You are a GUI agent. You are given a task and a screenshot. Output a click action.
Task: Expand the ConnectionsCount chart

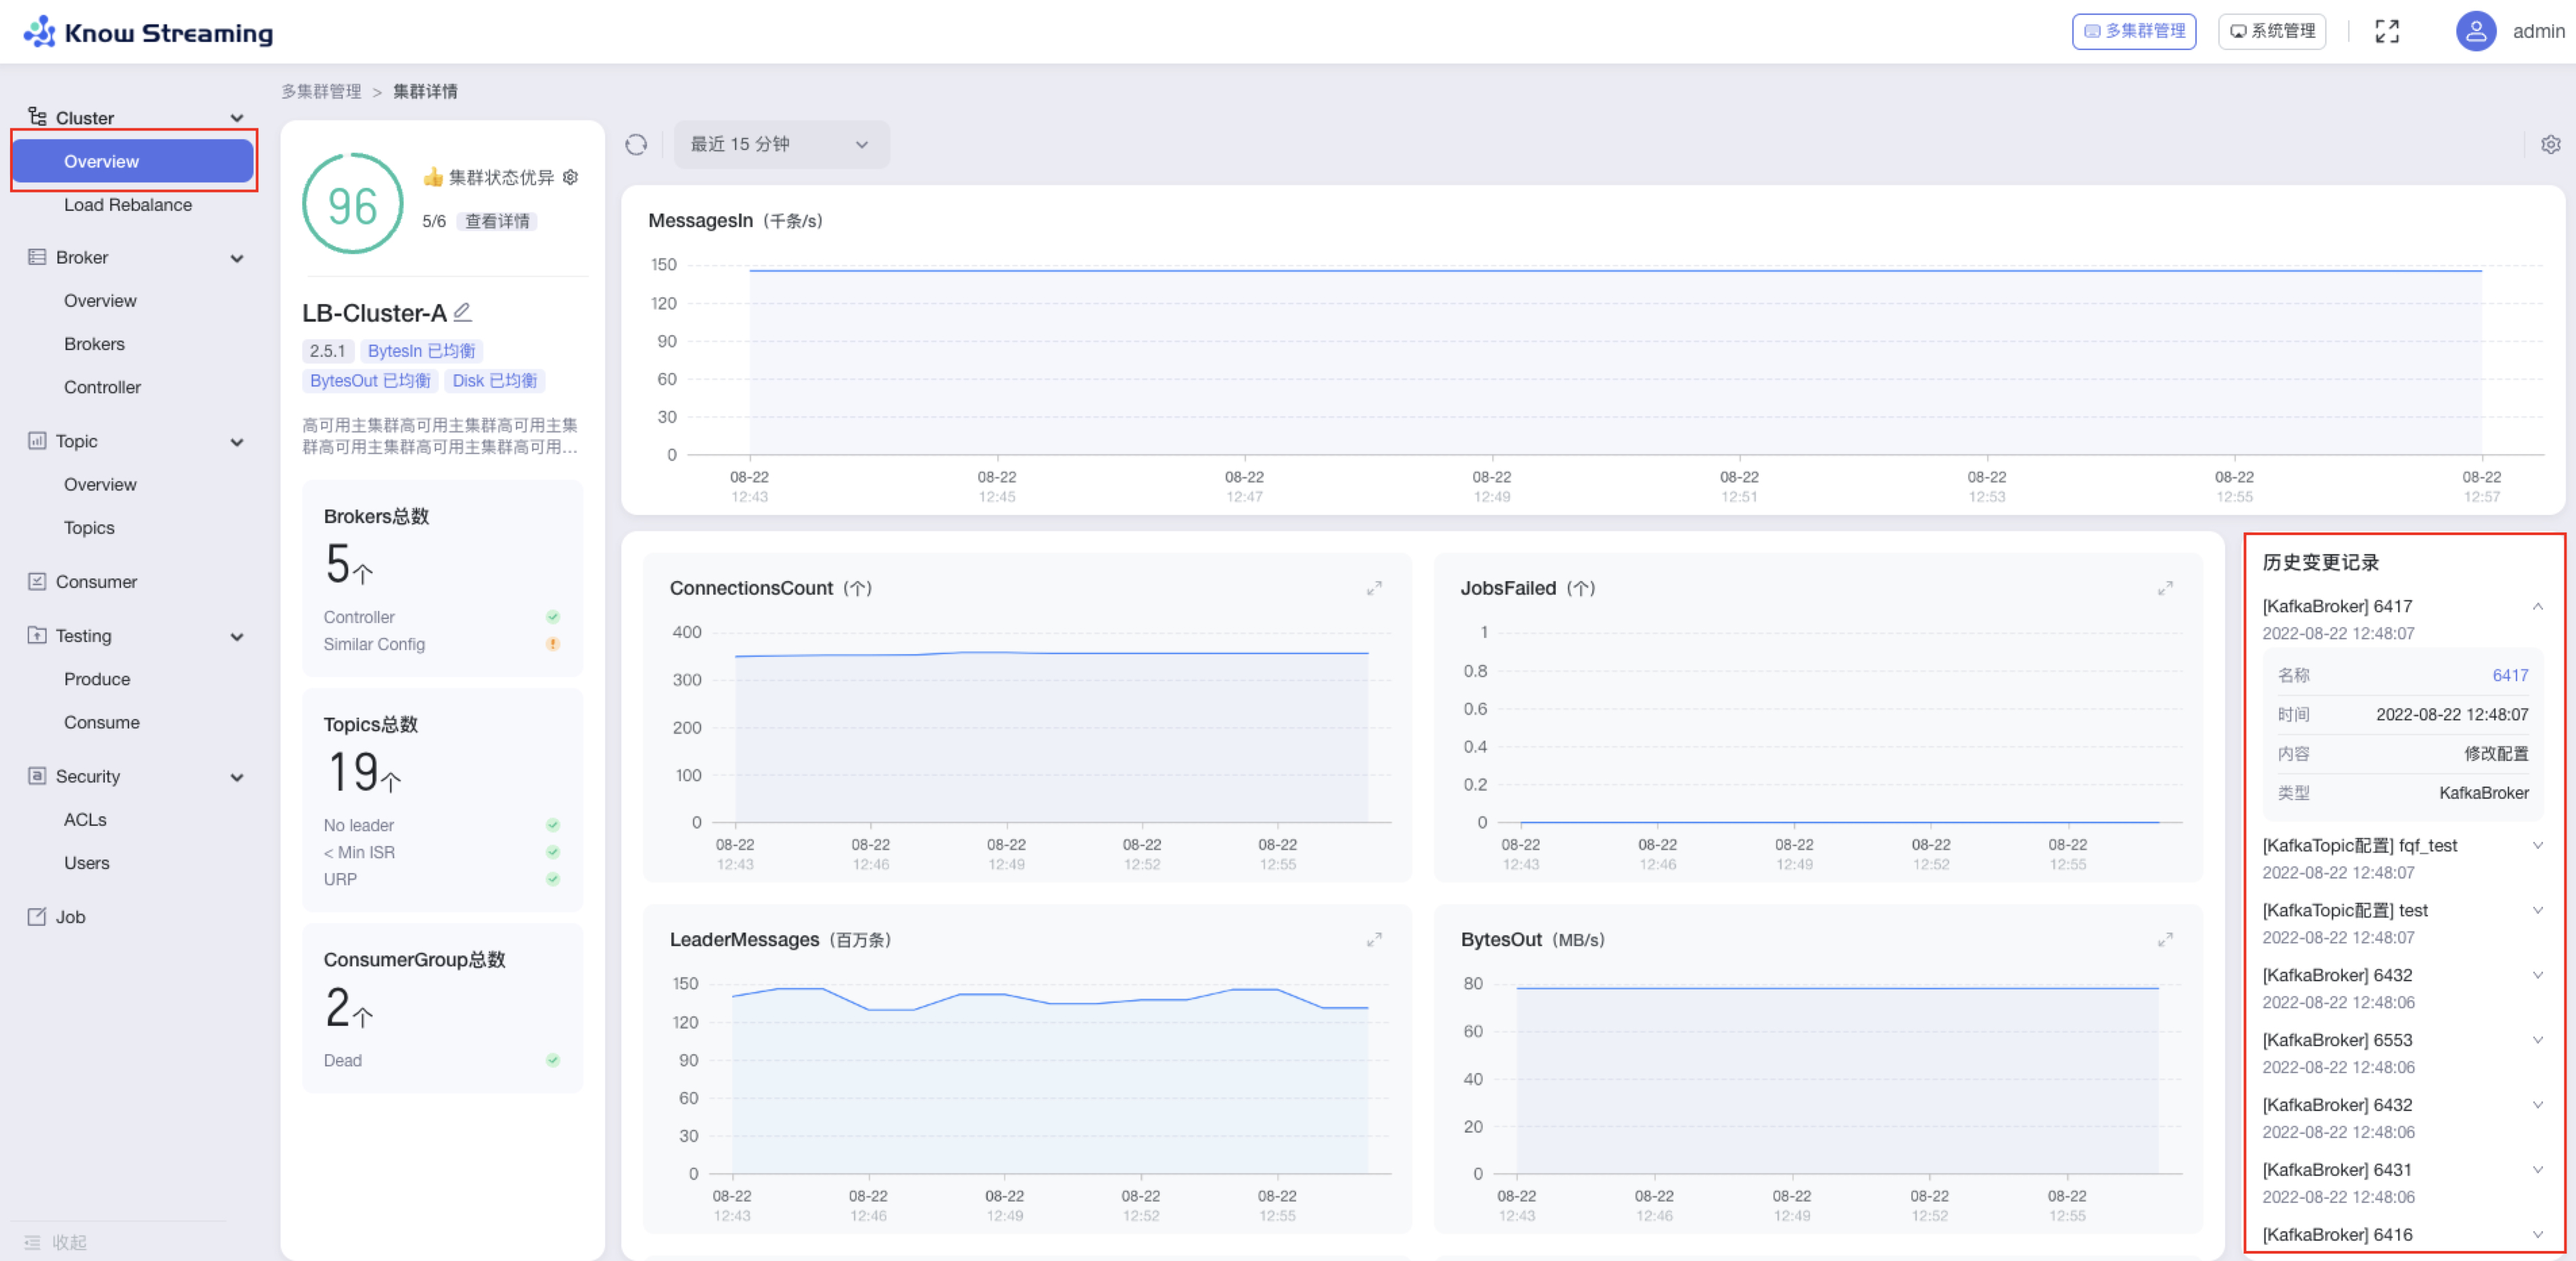(x=1374, y=589)
